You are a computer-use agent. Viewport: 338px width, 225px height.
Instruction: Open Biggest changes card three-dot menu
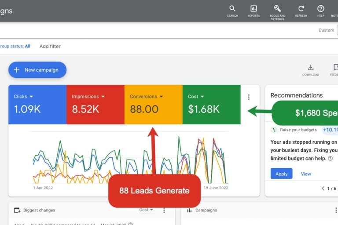pyautogui.click(x=164, y=210)
